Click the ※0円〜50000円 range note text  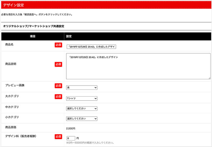pos(90,143)
